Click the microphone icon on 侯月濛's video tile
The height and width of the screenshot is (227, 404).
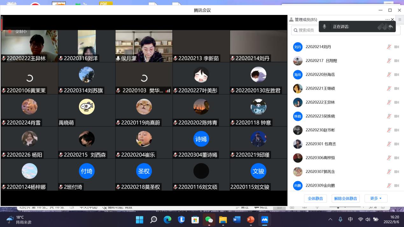pyautogui.click(x=118, y=58)
